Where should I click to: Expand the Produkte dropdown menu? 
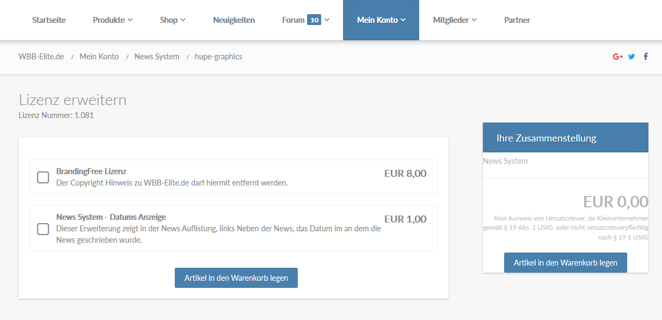[x=113, y=20]
